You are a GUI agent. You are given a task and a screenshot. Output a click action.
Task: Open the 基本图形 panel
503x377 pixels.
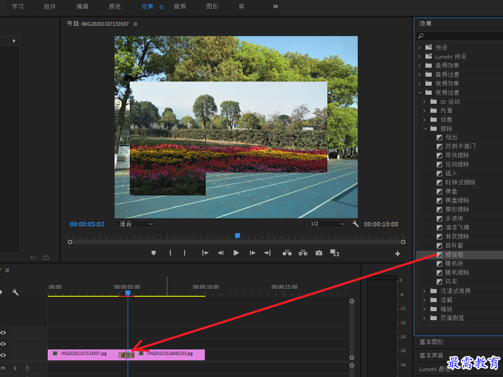tap(431, 342)
